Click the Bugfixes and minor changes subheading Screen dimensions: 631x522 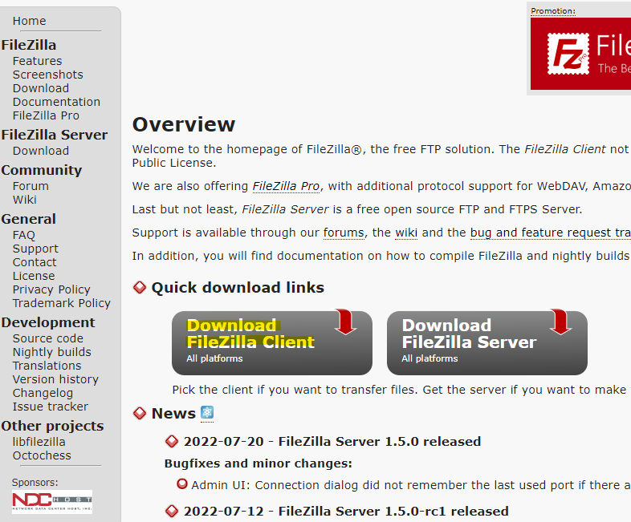(258, 463)
